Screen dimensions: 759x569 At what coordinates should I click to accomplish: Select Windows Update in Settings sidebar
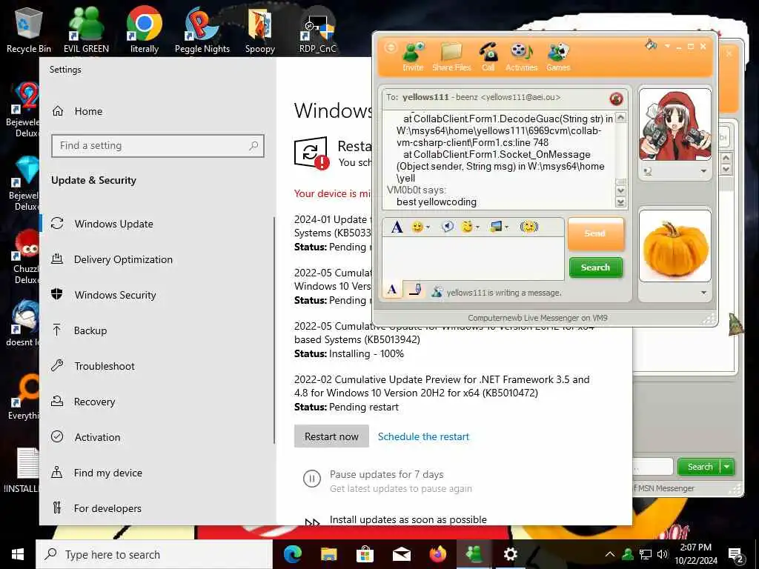pos(158,224)
